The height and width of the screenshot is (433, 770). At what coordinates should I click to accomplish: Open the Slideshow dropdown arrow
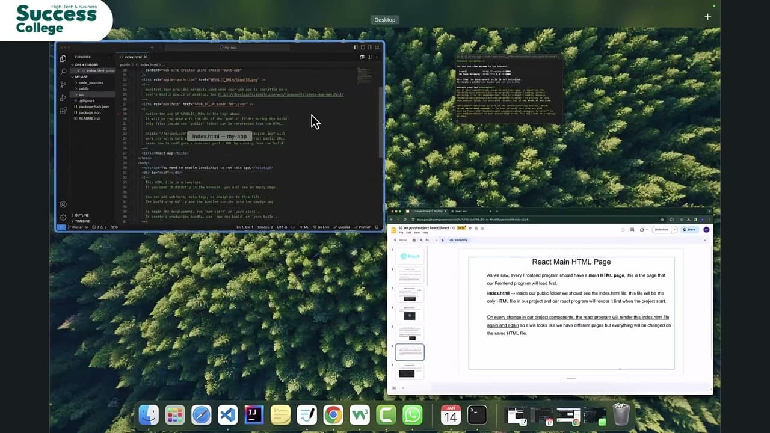674,230
